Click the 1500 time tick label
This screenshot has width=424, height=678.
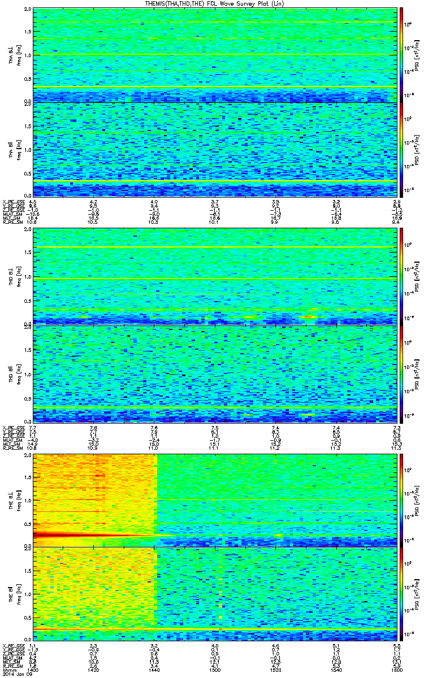point(214,670)
